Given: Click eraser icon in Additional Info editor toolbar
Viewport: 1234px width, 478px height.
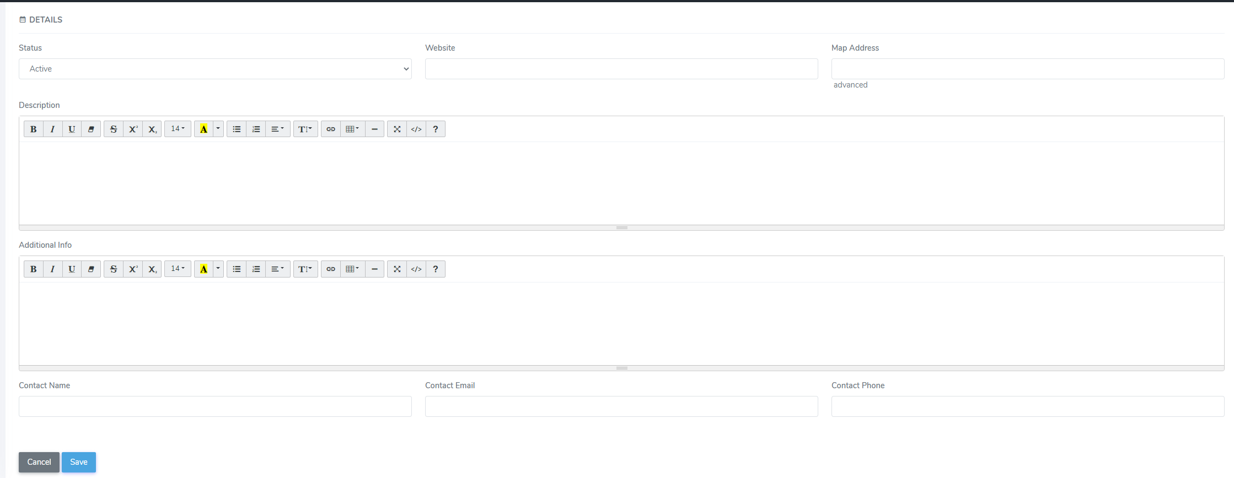Looking at the screenshot, I should pyautogui.click(x=91, y=269).
